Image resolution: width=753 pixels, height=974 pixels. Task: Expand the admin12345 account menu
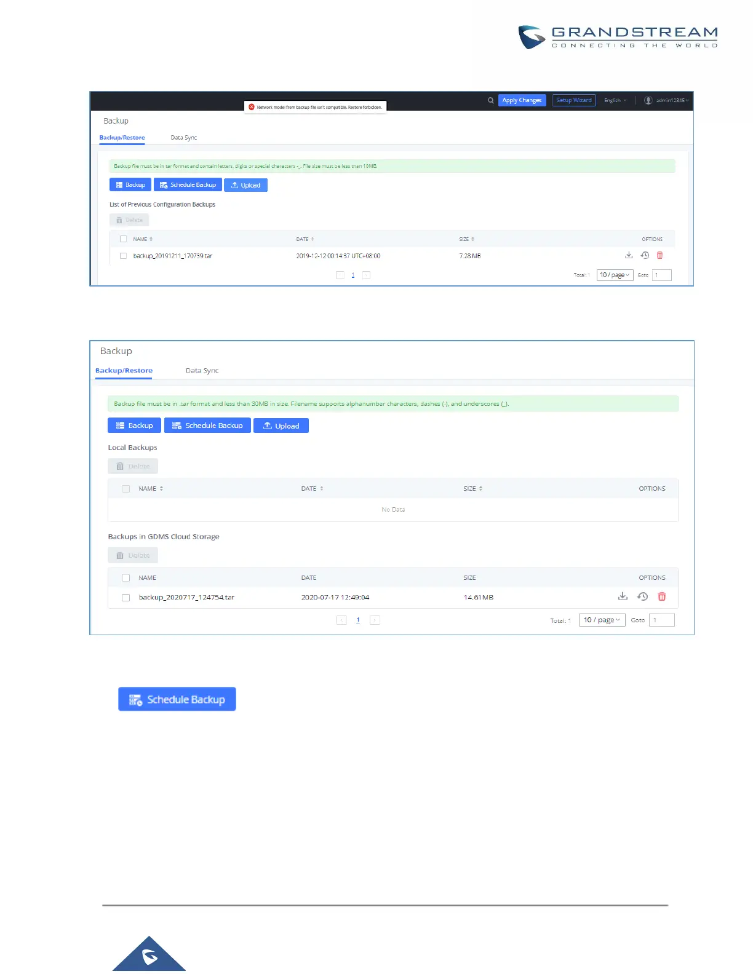click(672, 100)
